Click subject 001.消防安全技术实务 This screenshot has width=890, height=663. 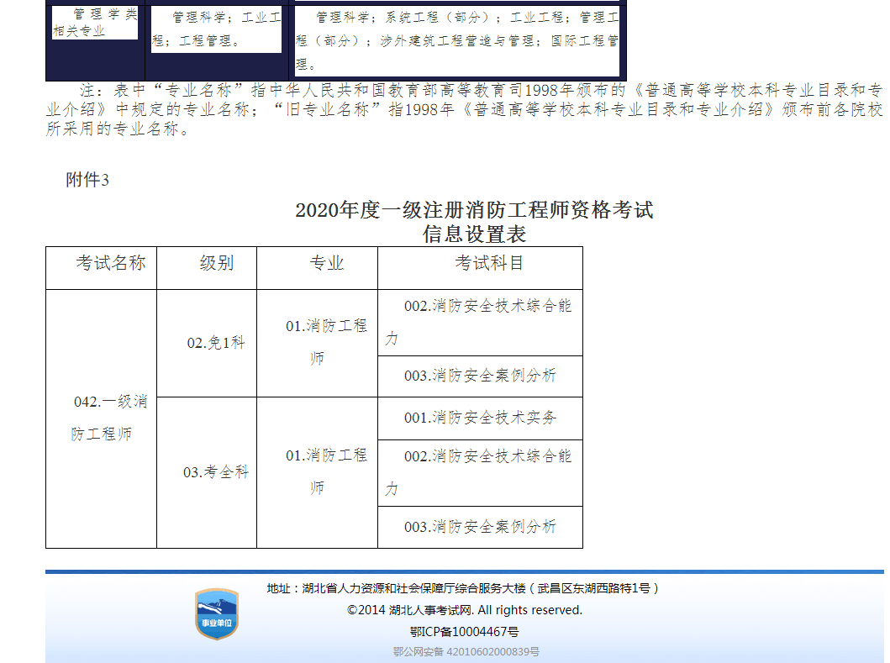479,418
